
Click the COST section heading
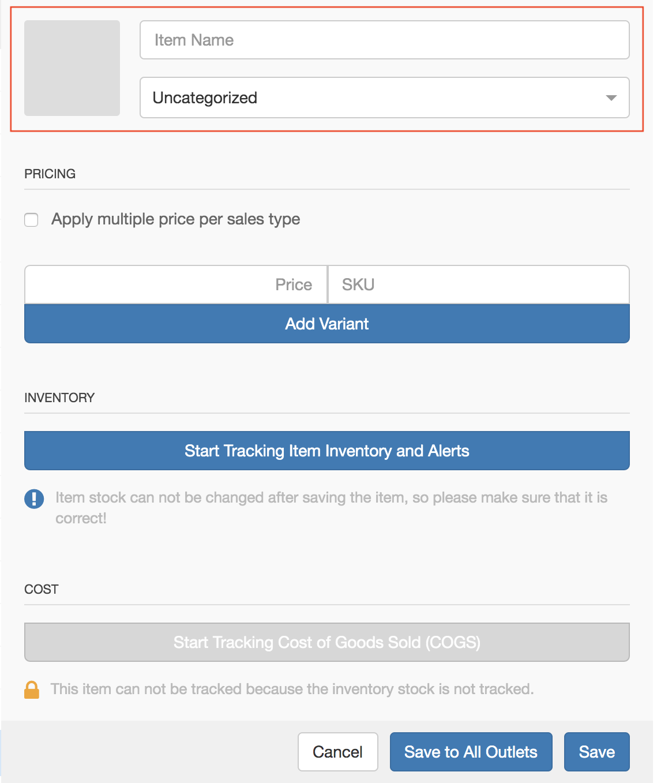pos(42,589)
